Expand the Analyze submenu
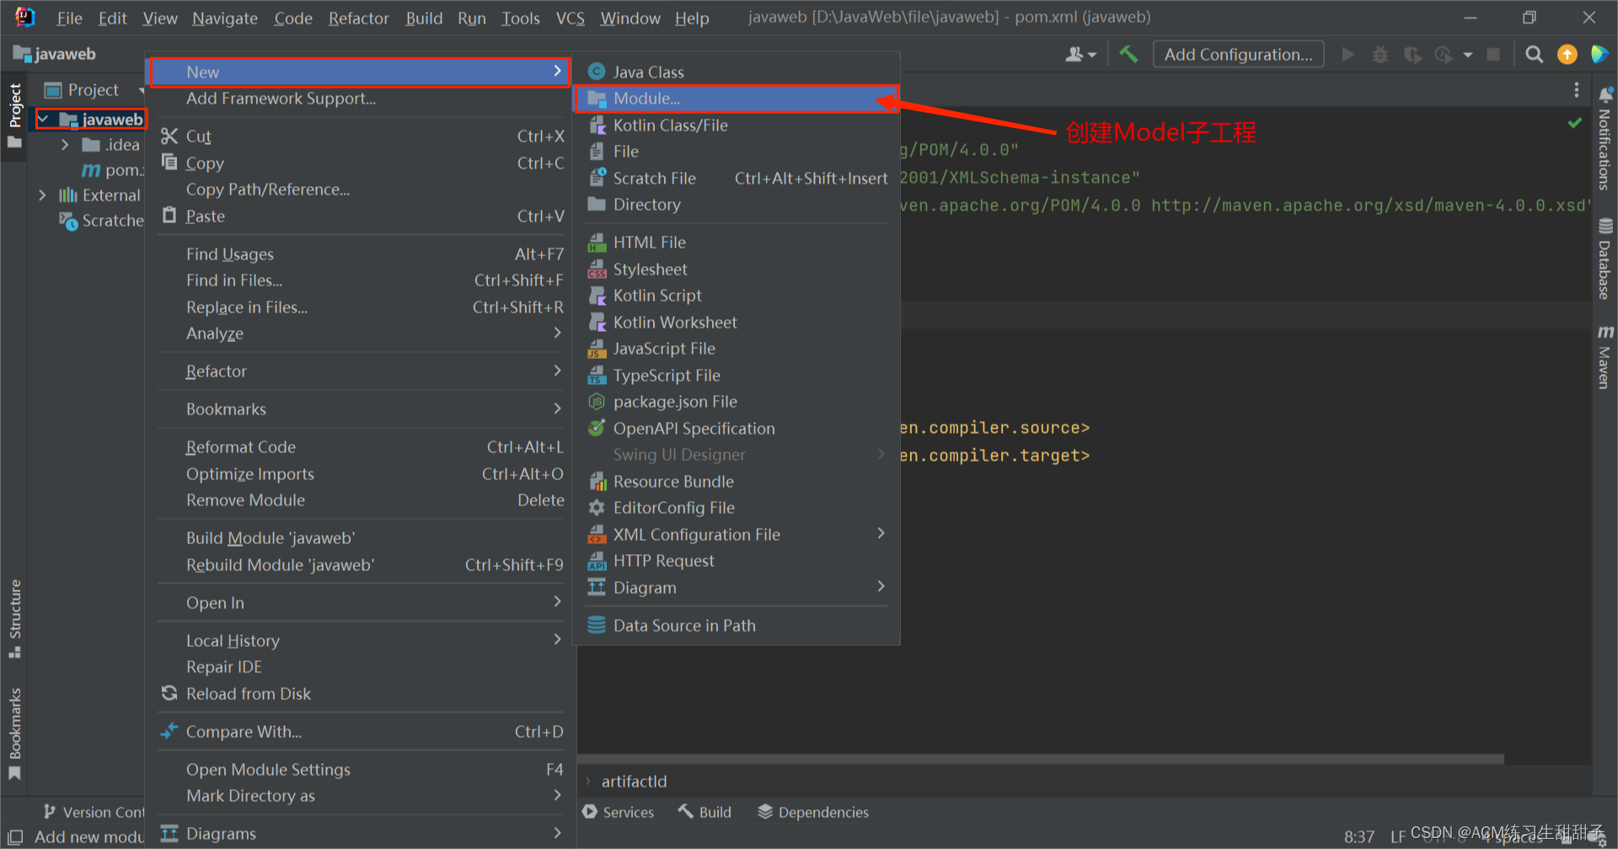 (362, 334)
